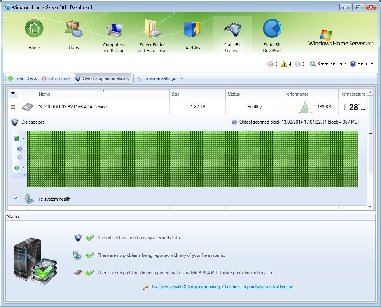381x307 pixels.
Task: Click the oldest scanned block info icon
Action: [234, 122]
